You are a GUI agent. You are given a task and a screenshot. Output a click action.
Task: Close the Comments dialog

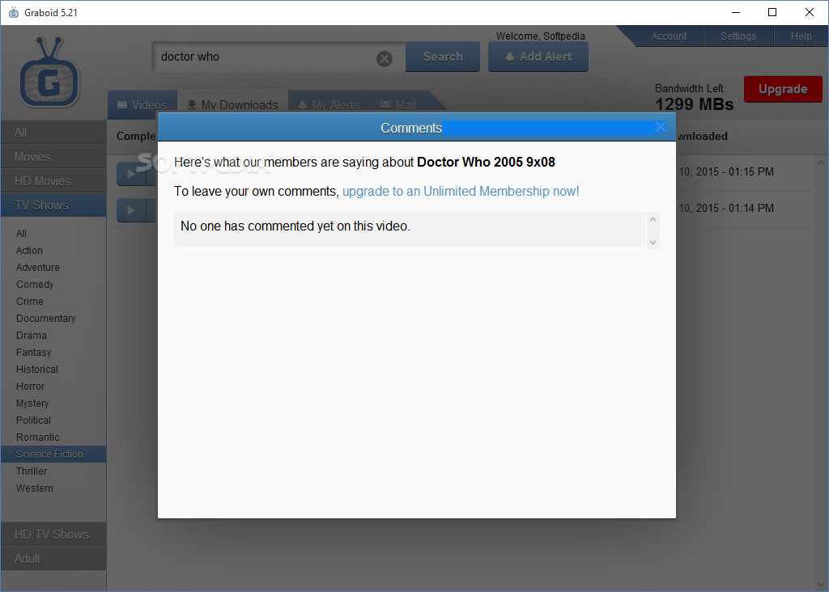click(x=661, y=127)
